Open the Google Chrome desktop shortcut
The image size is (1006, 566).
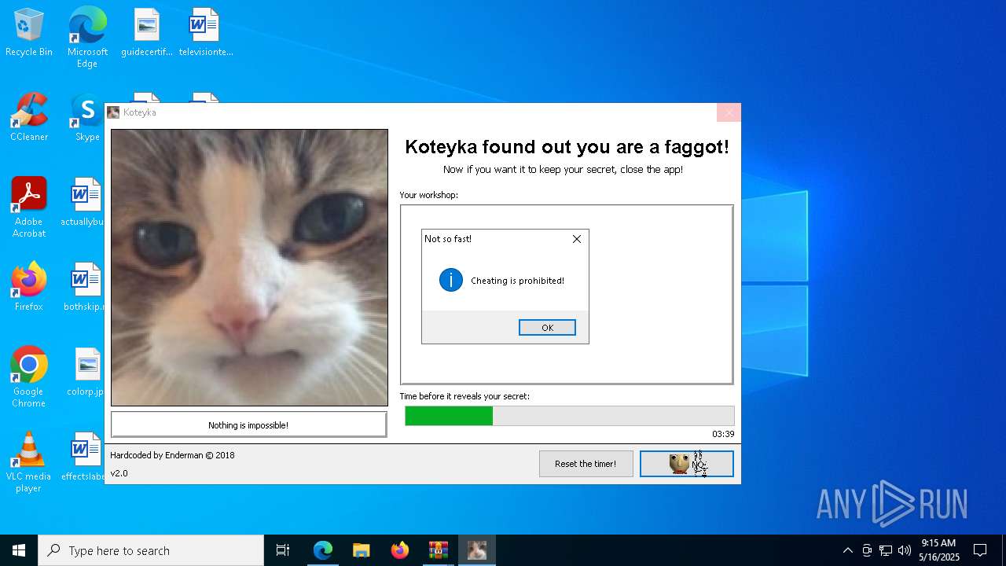(x=29, y=377)
